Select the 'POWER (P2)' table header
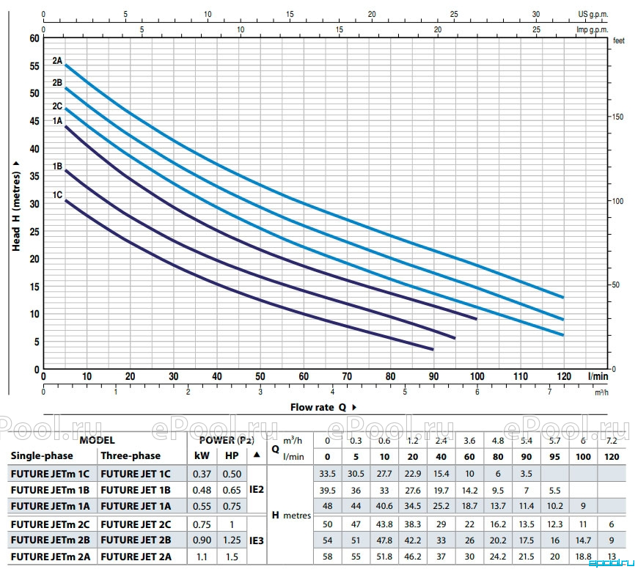 click(x=227, y=440)
